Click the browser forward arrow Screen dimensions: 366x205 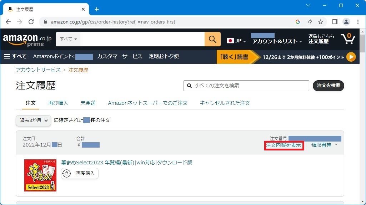point(20,22)
